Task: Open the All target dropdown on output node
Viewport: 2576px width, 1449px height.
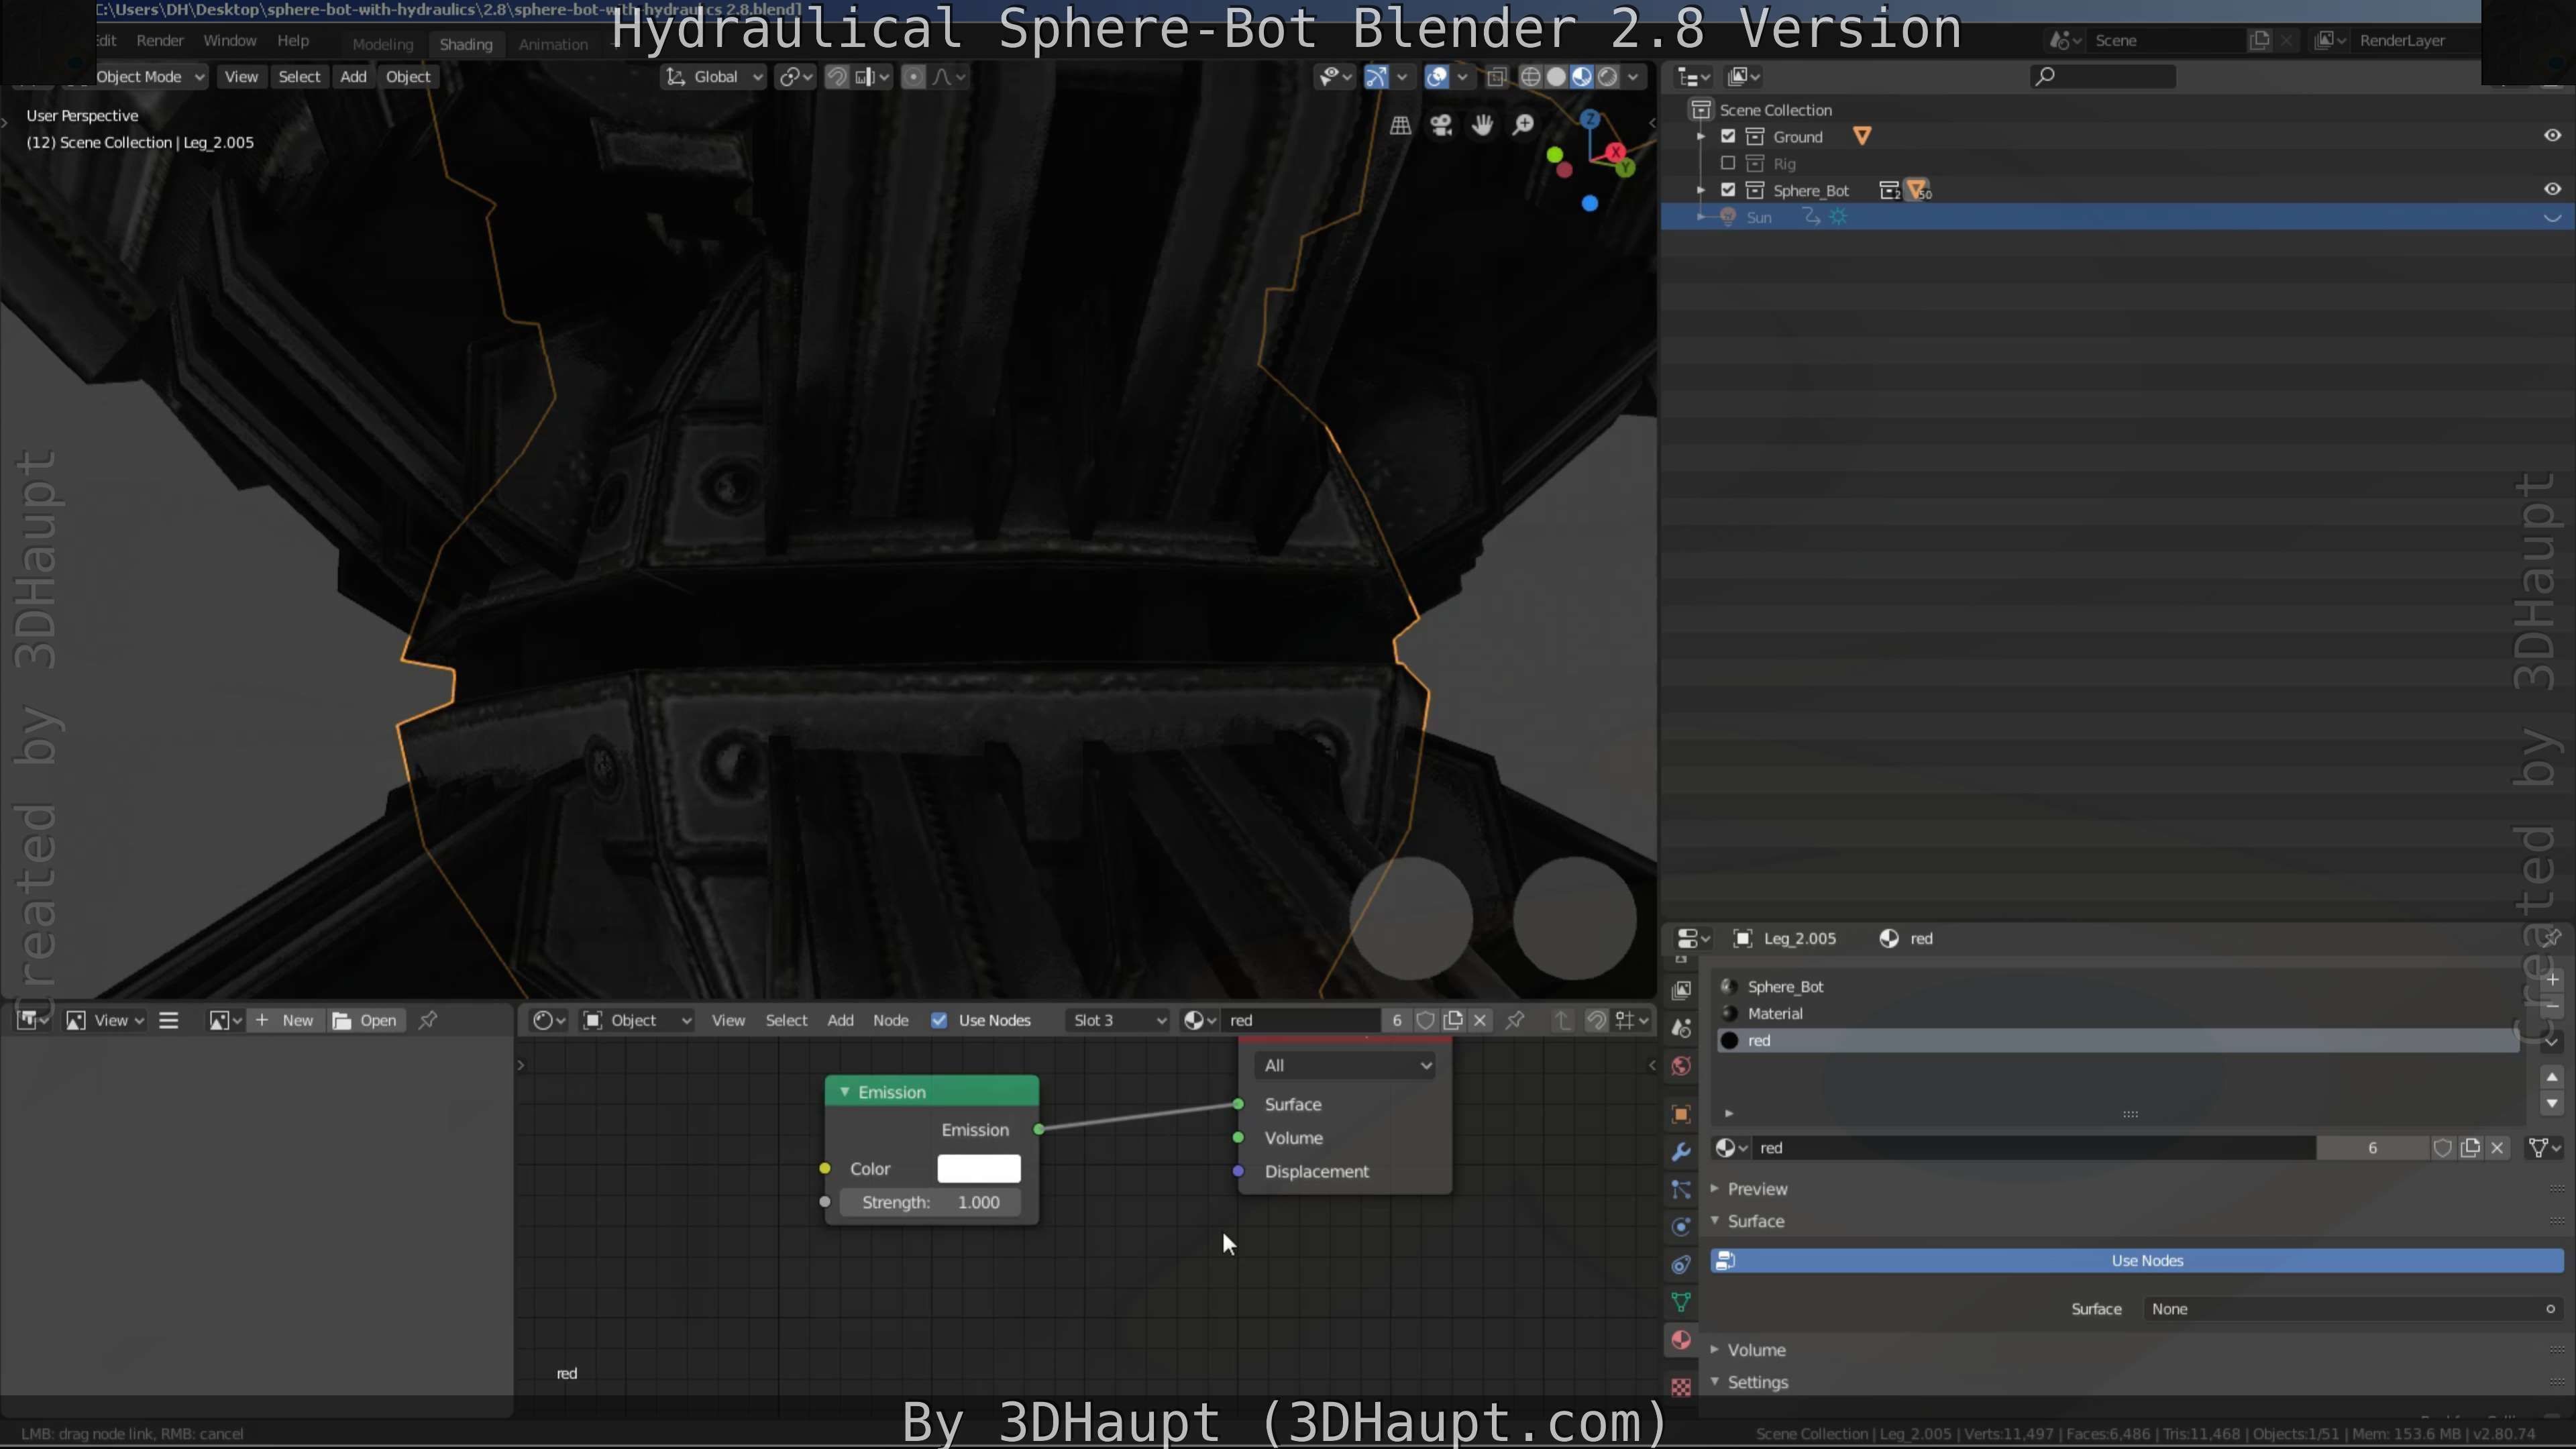Action: click(x=1345, y=1066)
